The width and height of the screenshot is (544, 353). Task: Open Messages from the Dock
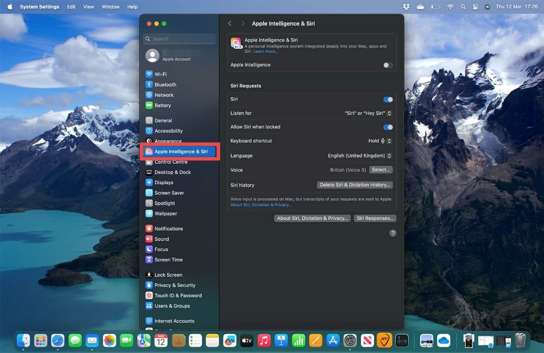pyautogui.click(x=75, y=341)
